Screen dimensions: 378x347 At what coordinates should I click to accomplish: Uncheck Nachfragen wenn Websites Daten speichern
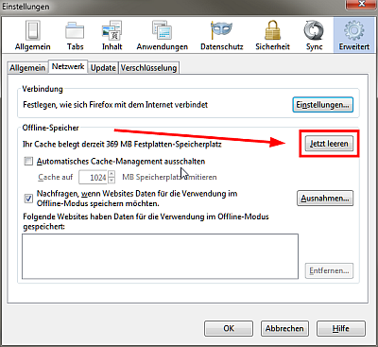[28, 199]
